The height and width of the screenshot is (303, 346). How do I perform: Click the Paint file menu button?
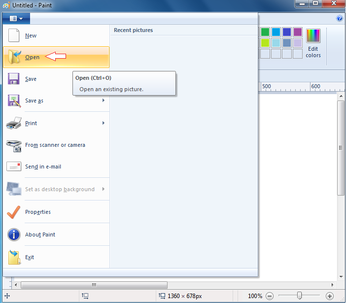16,18
